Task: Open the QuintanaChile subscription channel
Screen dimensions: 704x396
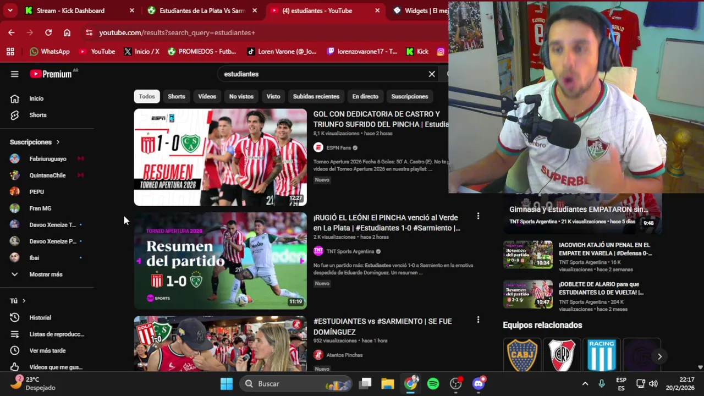Action: [x=47, y=175]
